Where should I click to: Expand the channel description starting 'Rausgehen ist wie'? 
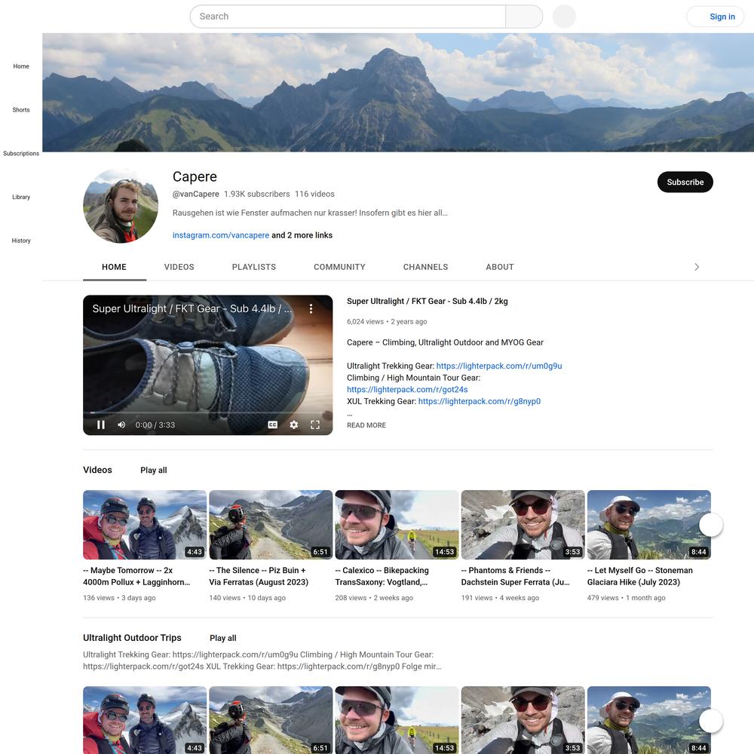310,213
